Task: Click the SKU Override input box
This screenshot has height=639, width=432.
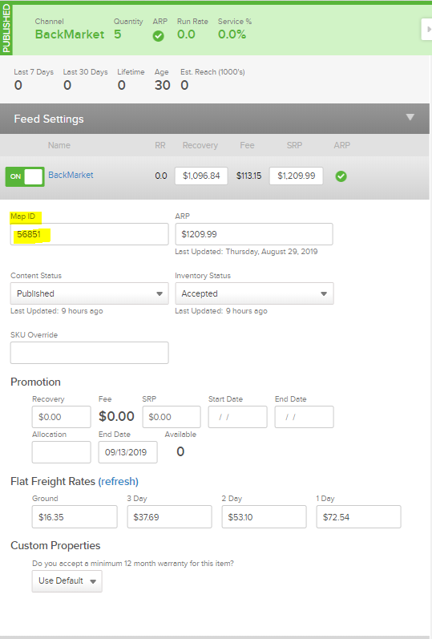Action: [89, 353]
